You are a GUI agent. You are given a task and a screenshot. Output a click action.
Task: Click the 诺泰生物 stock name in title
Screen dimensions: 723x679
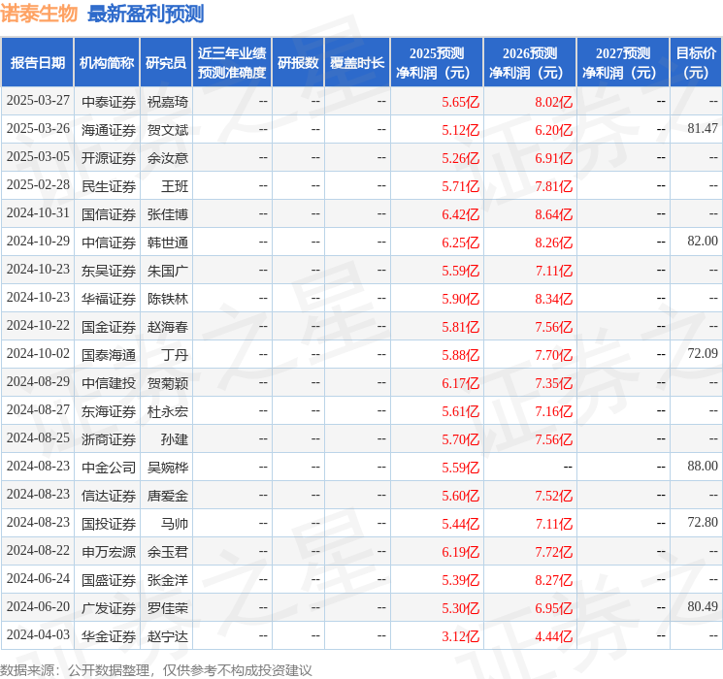pyautogui.click(x=40, y=14)
